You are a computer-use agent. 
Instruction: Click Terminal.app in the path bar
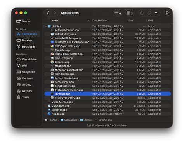coord(103,120)
